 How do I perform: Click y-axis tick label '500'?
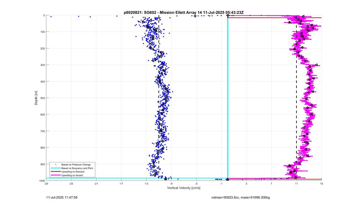coord(43,98)
